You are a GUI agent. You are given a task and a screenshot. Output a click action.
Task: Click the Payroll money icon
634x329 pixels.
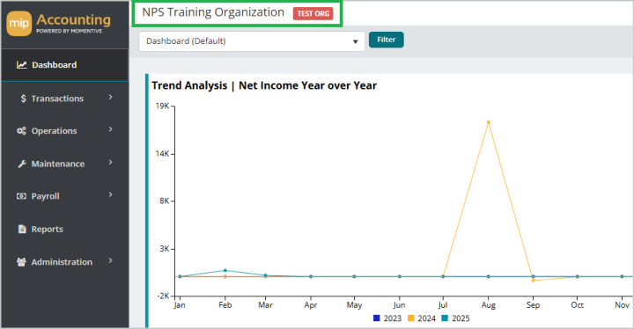coord(21,196)
